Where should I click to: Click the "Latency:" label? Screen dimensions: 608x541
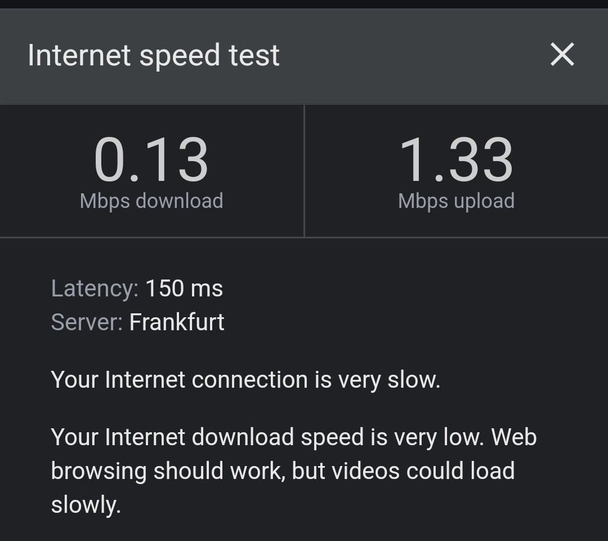(95, 289)
